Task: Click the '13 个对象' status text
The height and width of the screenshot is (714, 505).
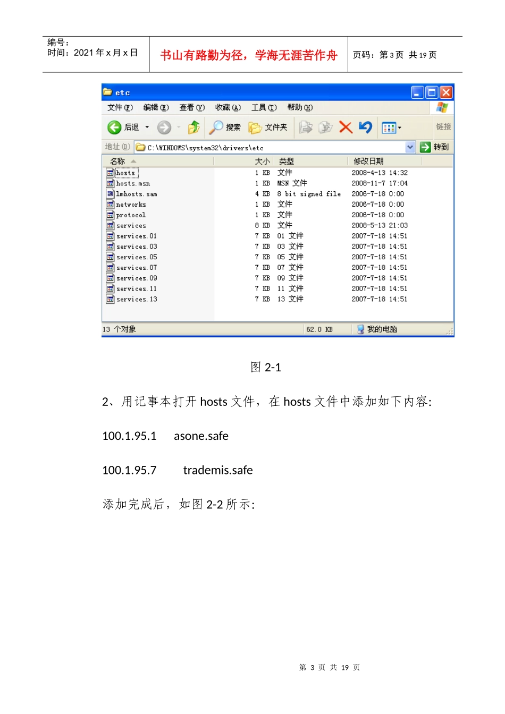Action: pyautogui.click(x=119, y=329)
